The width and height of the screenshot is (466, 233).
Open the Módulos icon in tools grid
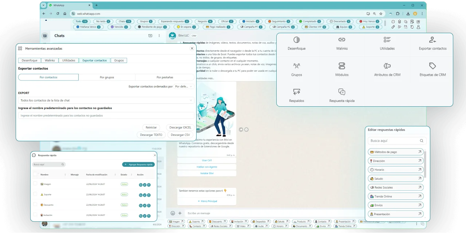point(341,66)
